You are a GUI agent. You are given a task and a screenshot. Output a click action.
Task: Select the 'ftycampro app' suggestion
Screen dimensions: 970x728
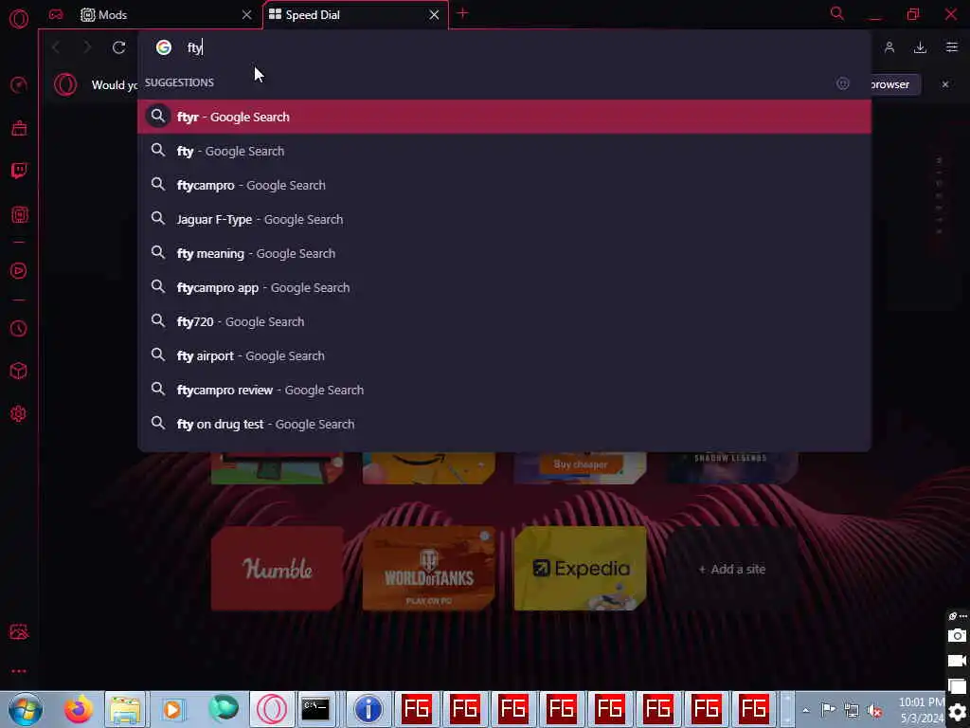[x=504, y=287]
